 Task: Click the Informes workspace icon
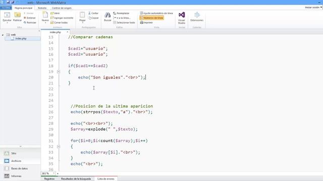7,176
